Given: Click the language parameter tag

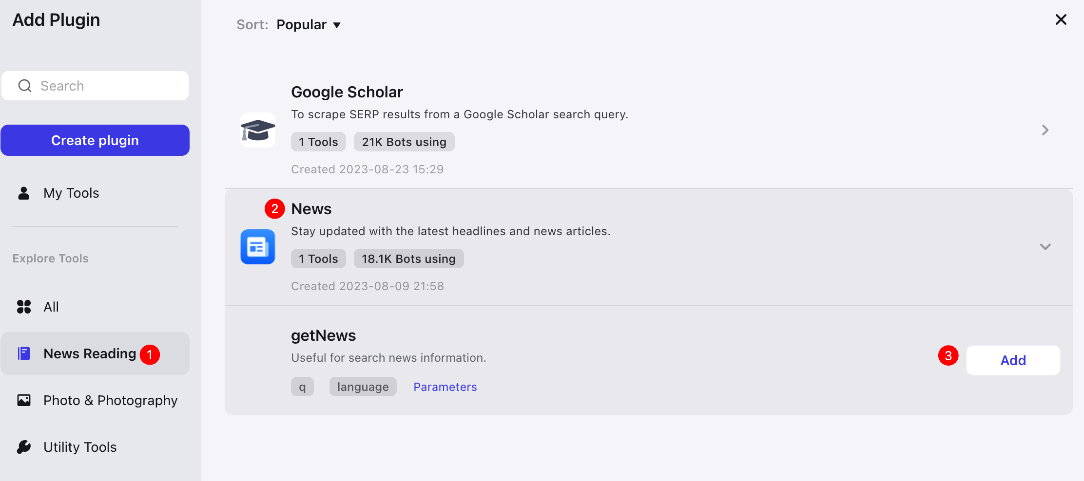Looking at the screenshot, I should coord(363,387).
